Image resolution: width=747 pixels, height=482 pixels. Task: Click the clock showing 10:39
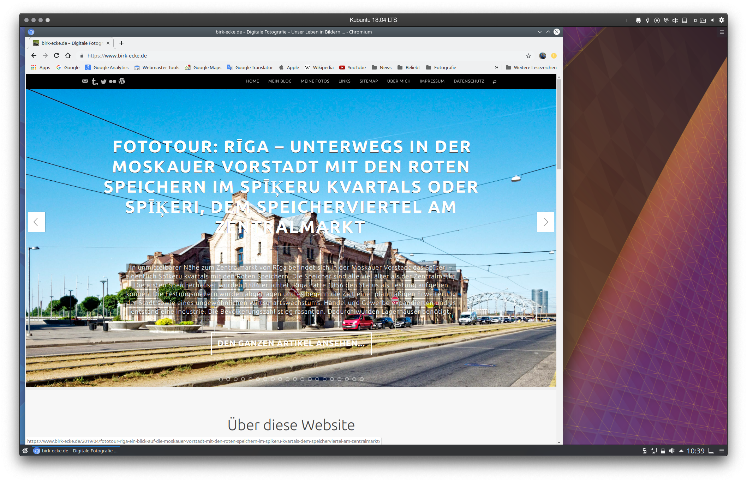coord(695,451)
